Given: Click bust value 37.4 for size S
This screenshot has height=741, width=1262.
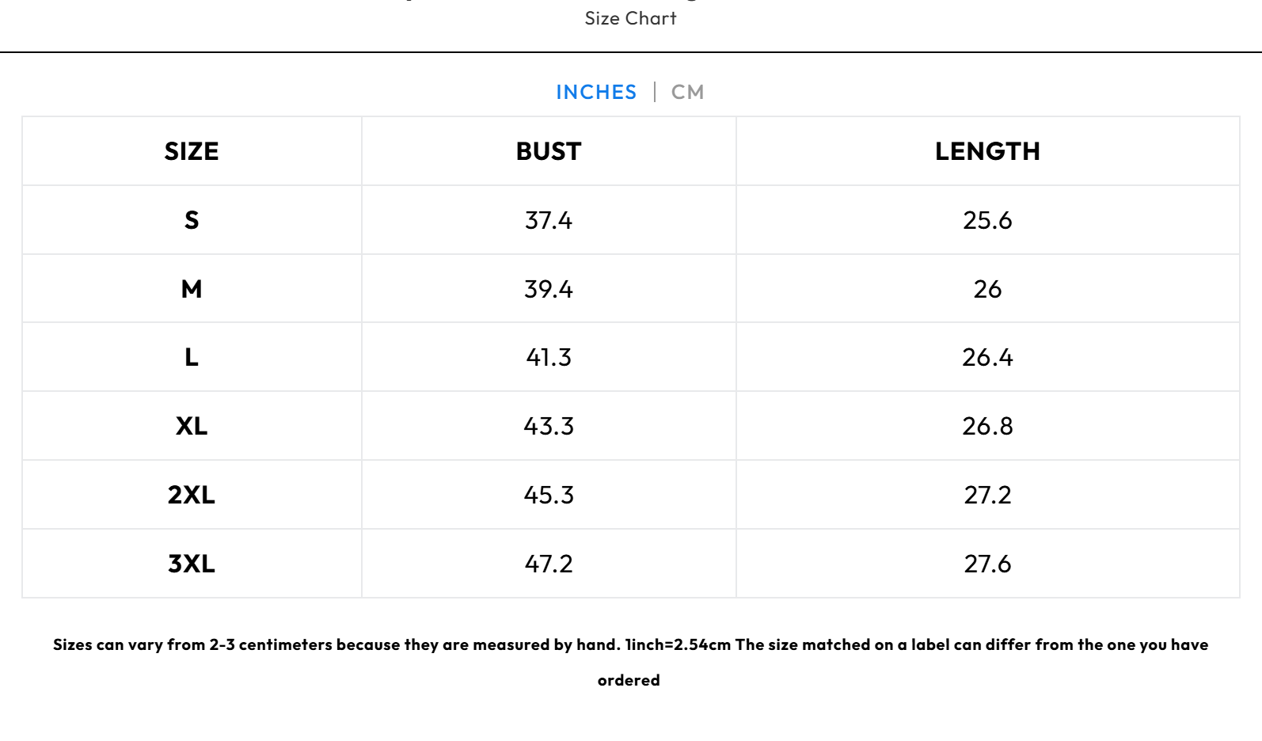Looking at the screenshot, I should [549, 220].
